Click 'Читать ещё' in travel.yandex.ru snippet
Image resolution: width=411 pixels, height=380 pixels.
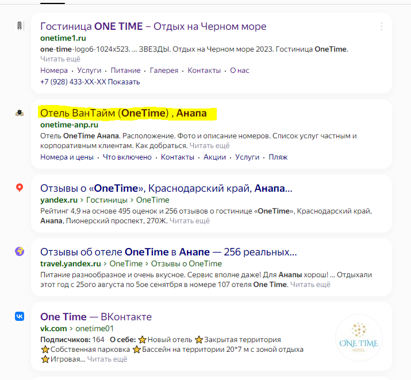tap(310, 285)
